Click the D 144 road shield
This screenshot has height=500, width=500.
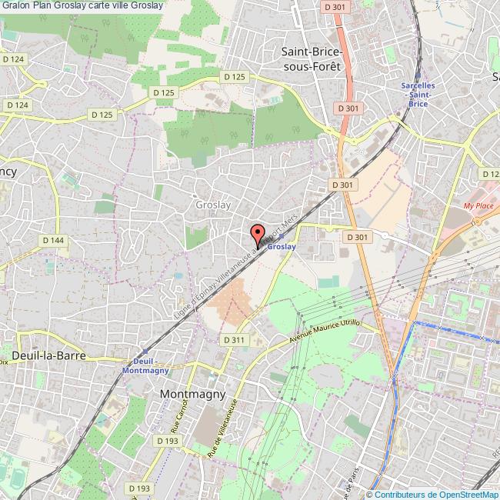53,241
